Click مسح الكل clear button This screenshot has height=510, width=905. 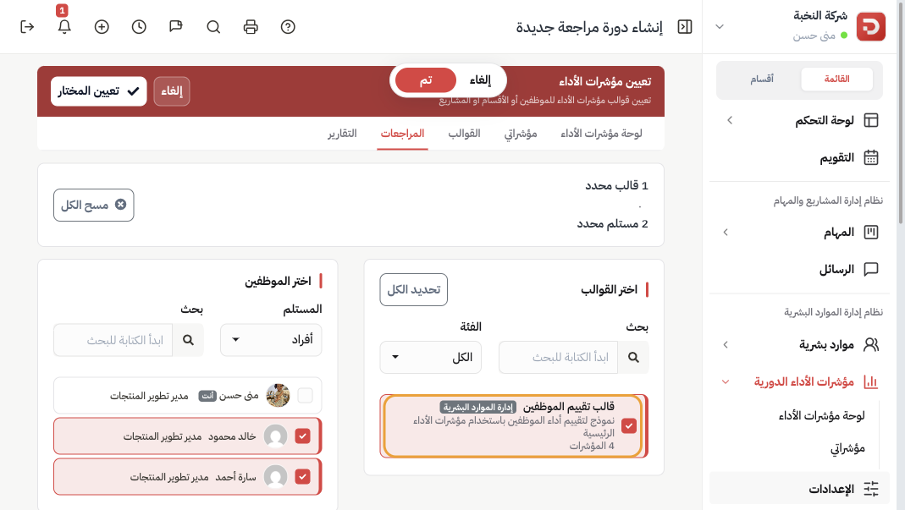(x=93, y=205)
